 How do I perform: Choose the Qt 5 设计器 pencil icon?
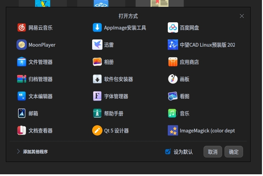pyautogui.click(x=97, y=131)
